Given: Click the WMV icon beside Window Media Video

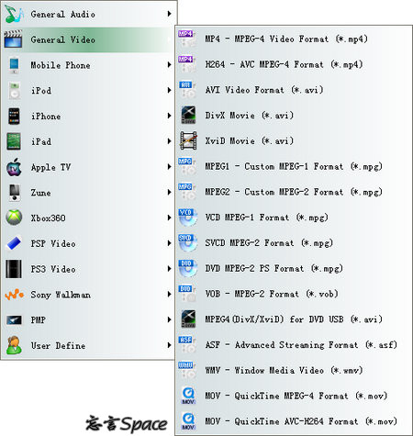Looking at the screenshot, I should pyautogui.click(x=187, y=370).
